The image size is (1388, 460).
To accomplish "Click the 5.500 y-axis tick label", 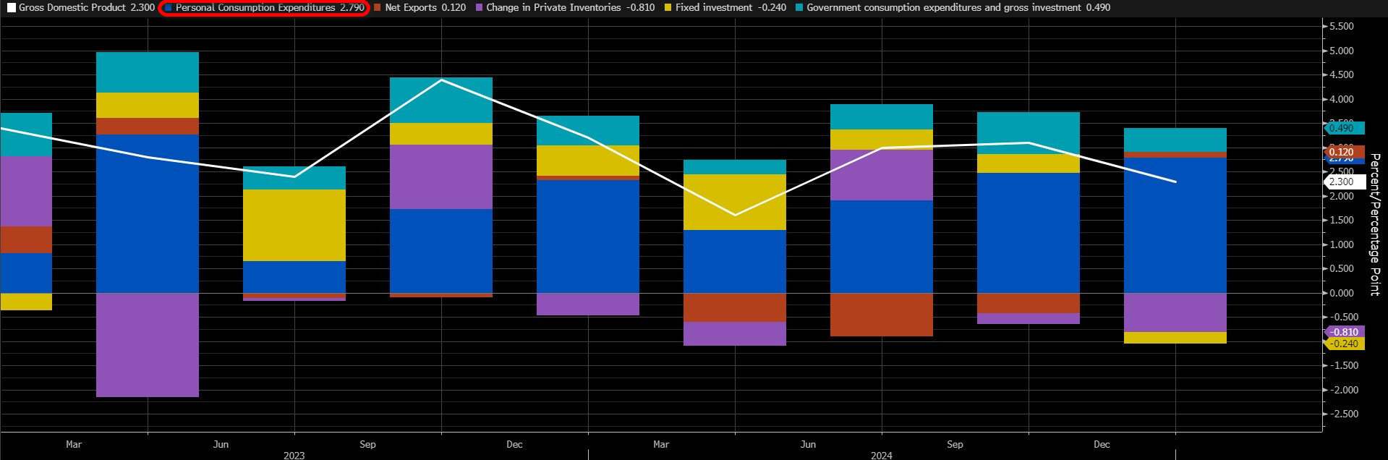I will [x=1342, y=27].
